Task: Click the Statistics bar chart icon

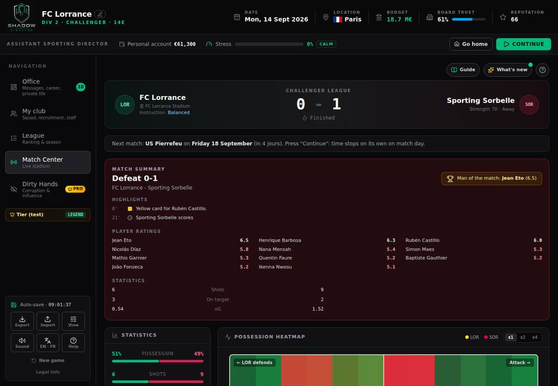Action: 114,335
